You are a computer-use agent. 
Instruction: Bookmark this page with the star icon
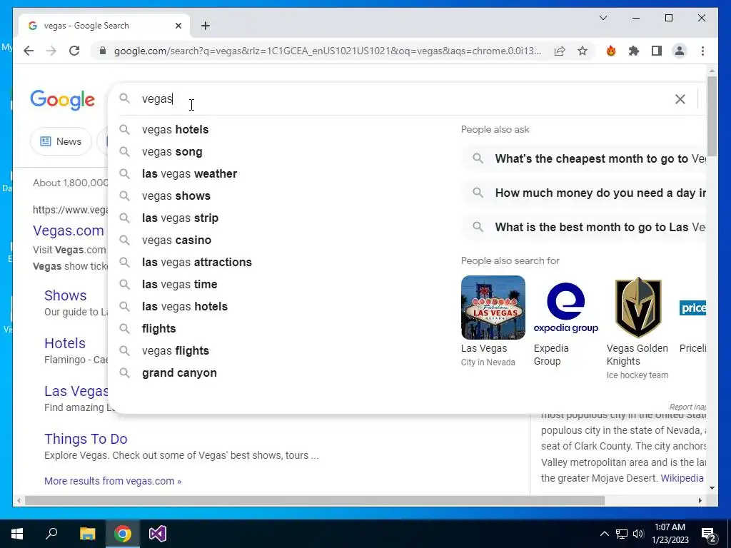583,51
